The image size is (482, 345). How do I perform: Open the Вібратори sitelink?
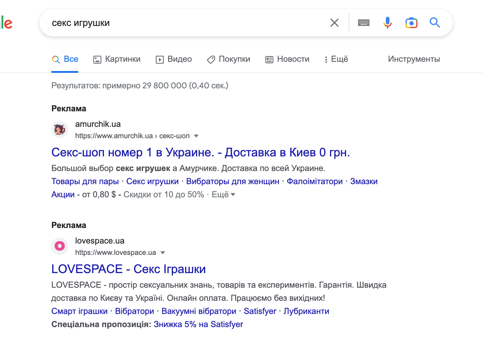[135, 311]
